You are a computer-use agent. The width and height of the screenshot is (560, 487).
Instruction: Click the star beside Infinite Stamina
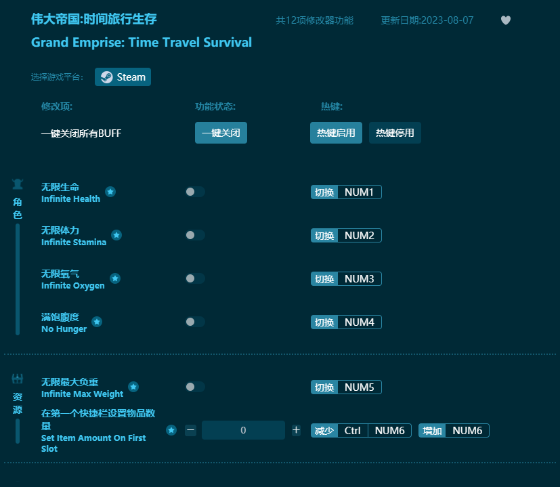point(116,235)
